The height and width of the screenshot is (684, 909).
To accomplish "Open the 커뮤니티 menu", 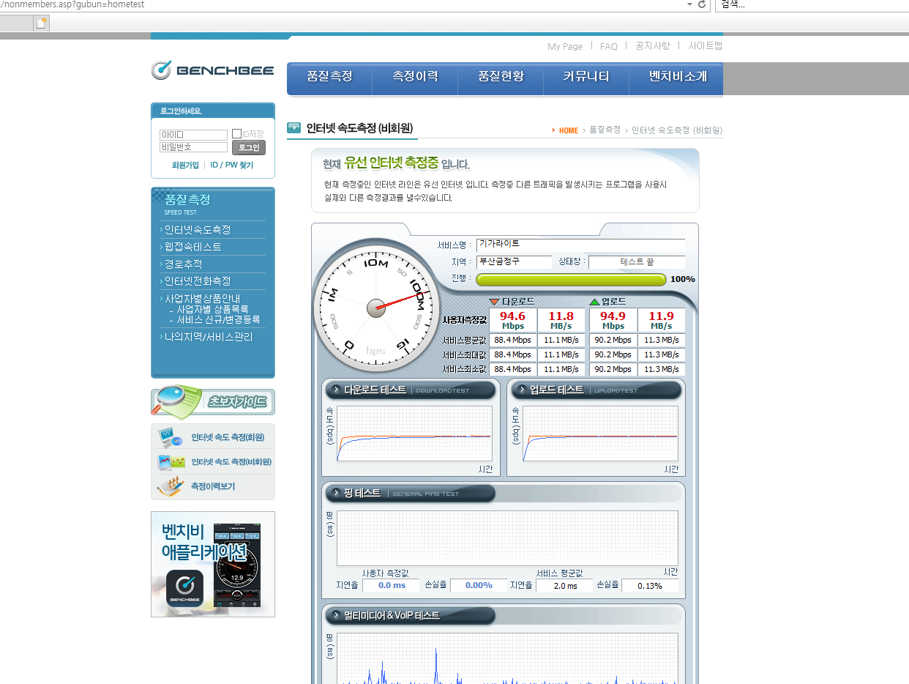I will click(x=586, y=77).
